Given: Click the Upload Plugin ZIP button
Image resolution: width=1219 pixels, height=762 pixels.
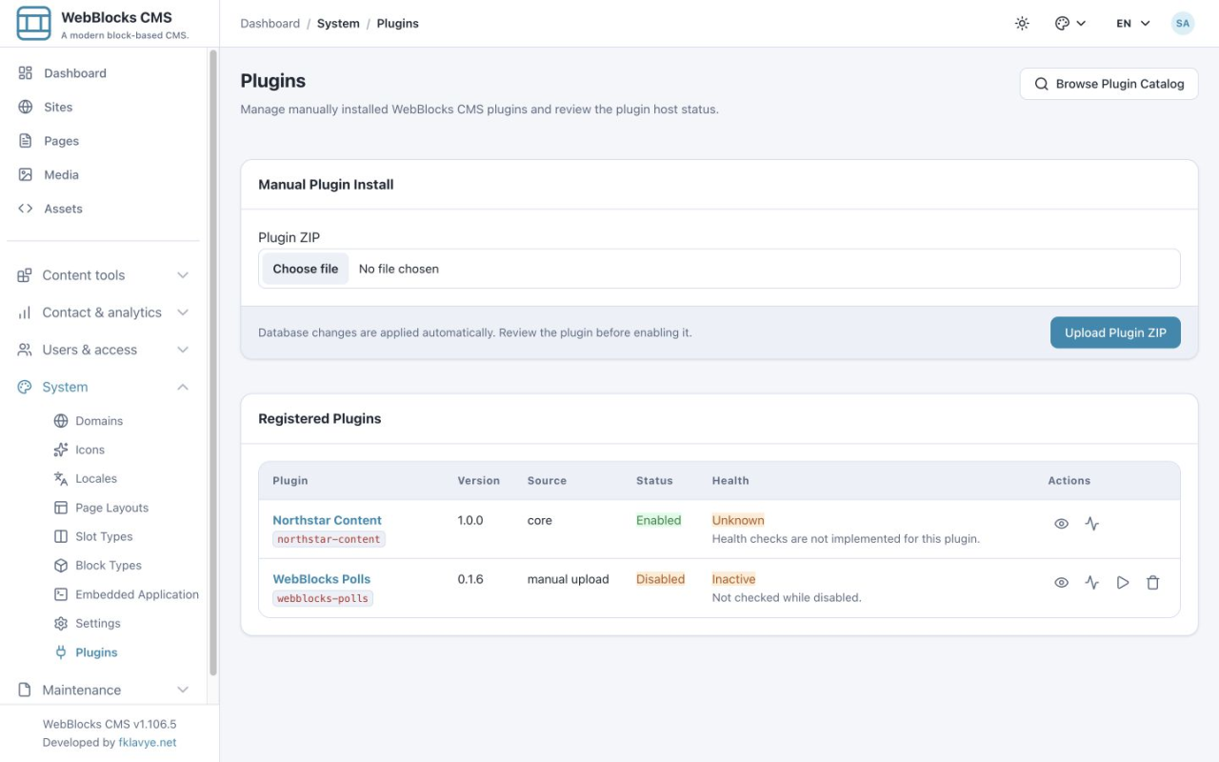Looking at the screenshot, I should pyautogui.click(x=1115, y=332).
